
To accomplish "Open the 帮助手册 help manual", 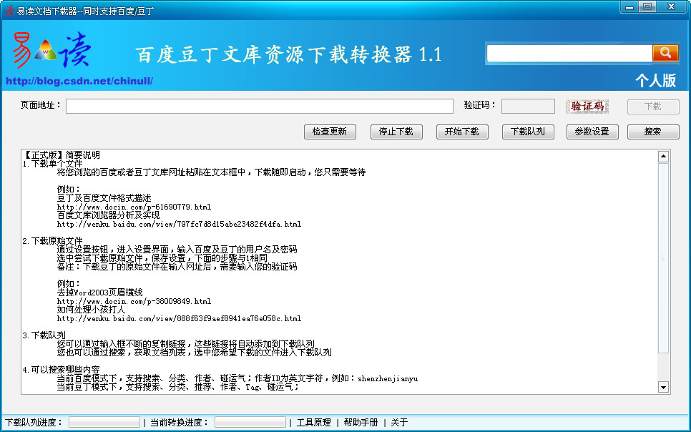I will point(361,422).
